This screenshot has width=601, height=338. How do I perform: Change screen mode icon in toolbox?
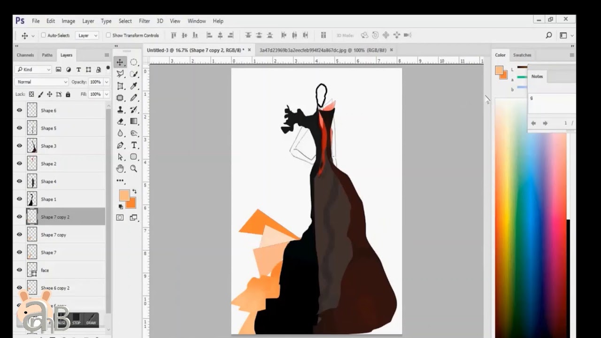[134, 217]
